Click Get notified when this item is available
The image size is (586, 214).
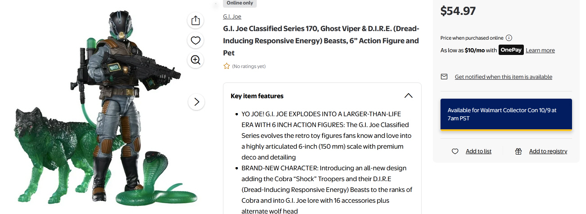coord(503,77)
